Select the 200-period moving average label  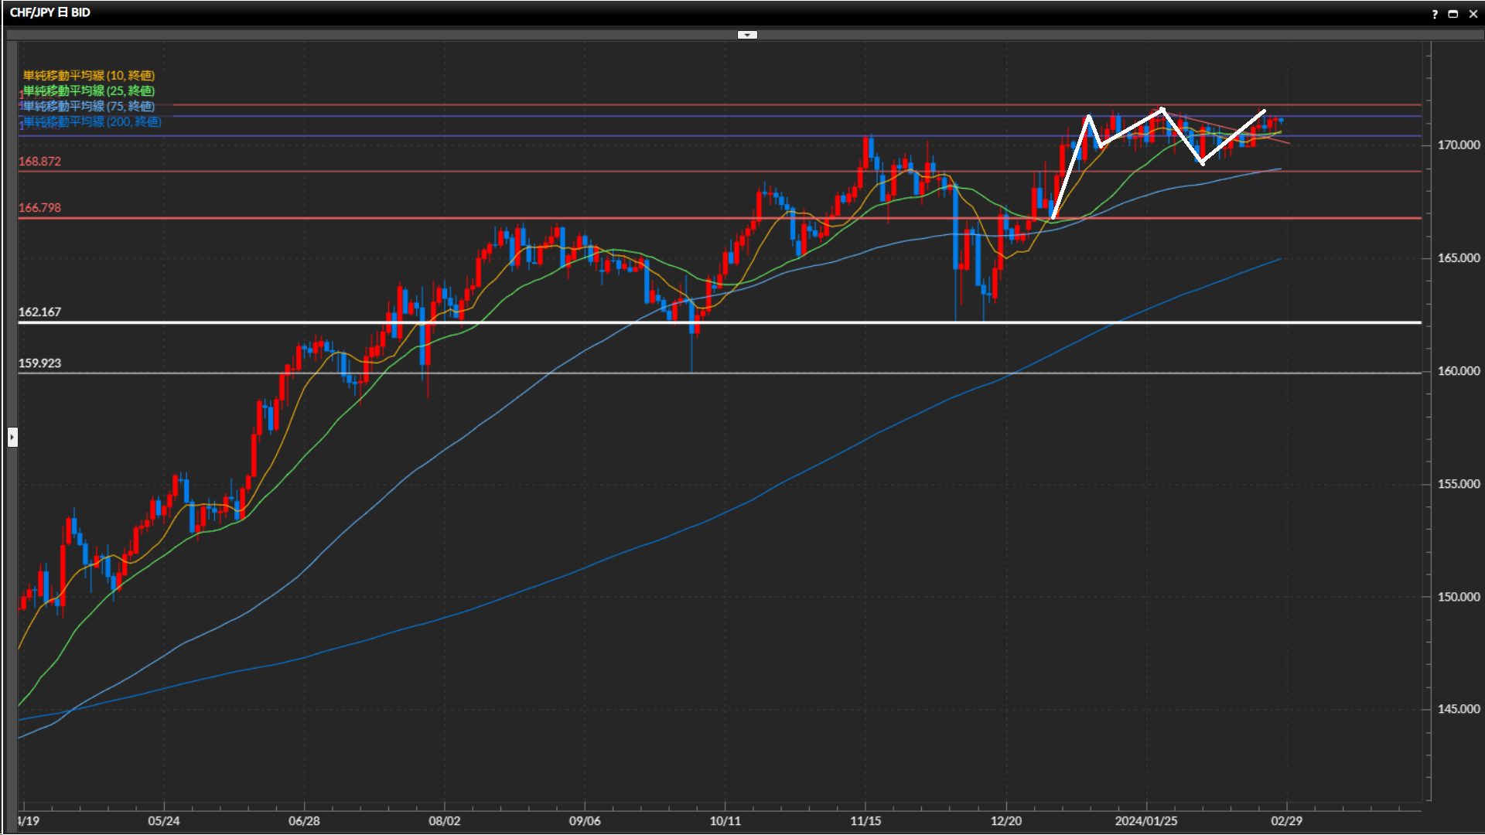(x=93, y=121)
